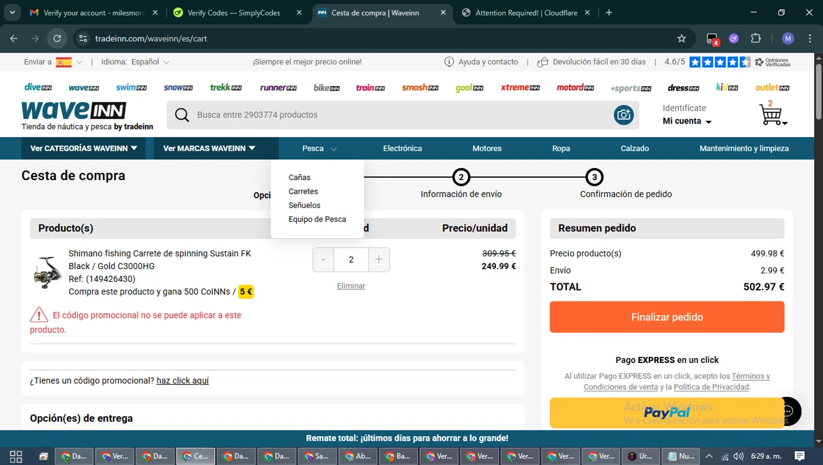Switch to the Gmail Verify your account tab
The height and width of the screenshot is (465, 823).
point(94,13)
